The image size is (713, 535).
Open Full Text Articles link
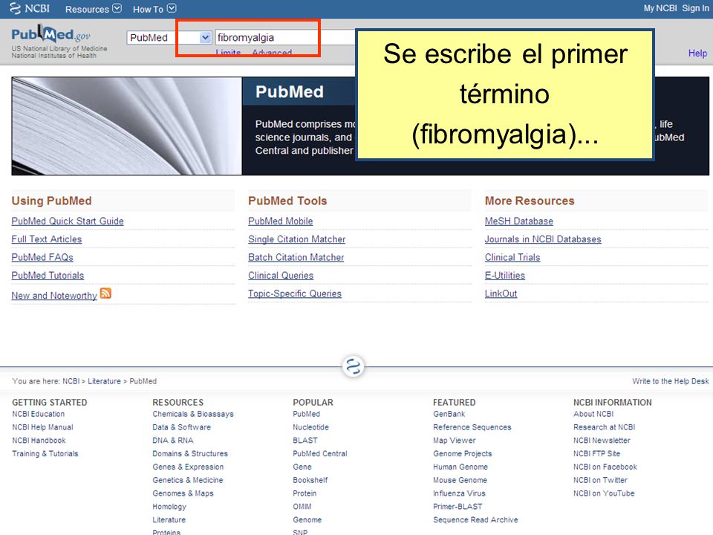coord(47,239)
